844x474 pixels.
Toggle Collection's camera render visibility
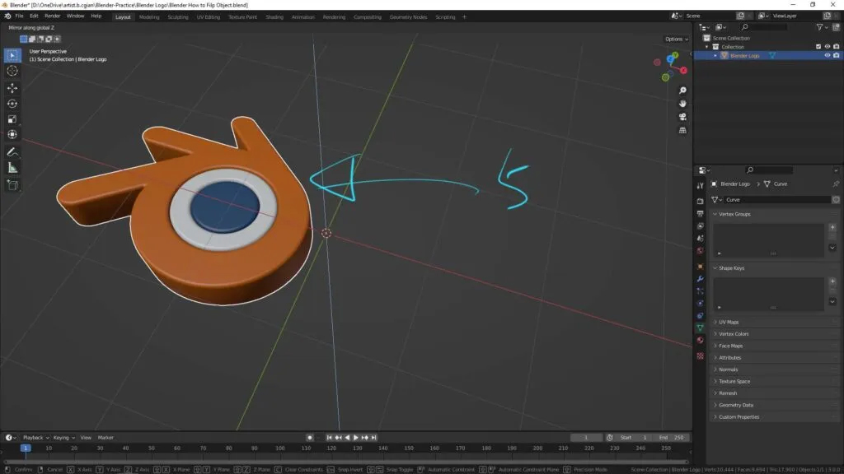point(837,47)
